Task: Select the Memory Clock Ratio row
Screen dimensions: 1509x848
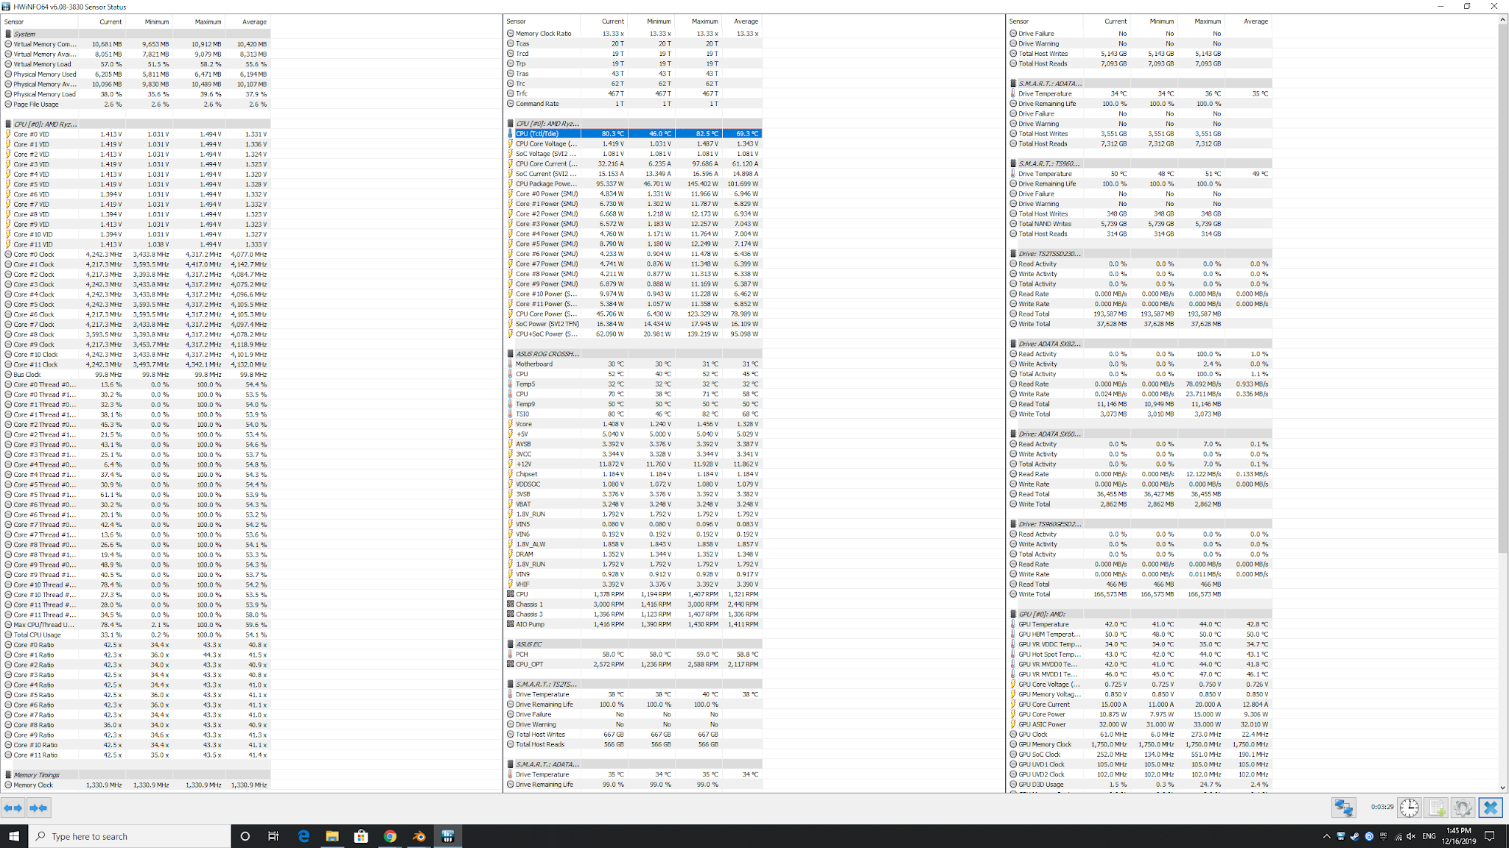Action: click(634, 34)
